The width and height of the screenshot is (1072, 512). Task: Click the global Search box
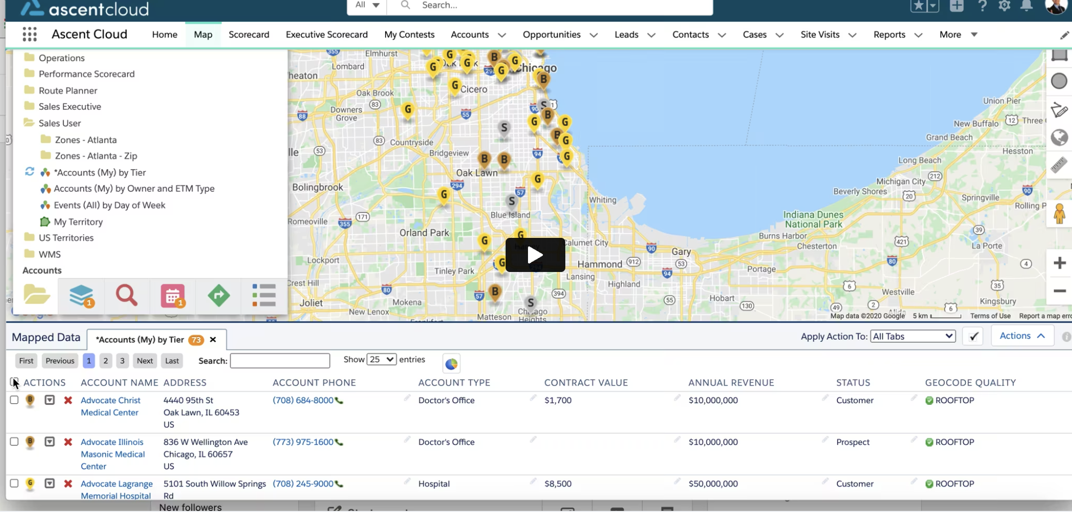tap(549, 5)
